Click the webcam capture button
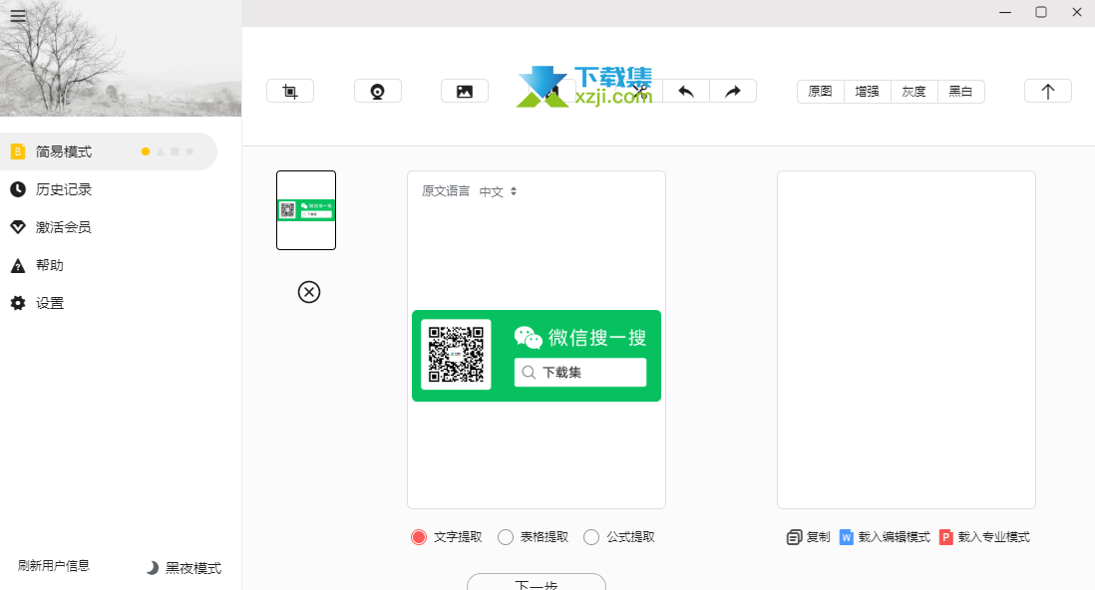 tap(378, 92)
